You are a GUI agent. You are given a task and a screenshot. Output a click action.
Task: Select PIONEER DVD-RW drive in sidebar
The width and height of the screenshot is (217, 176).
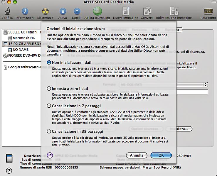click(x=22, y=55)
